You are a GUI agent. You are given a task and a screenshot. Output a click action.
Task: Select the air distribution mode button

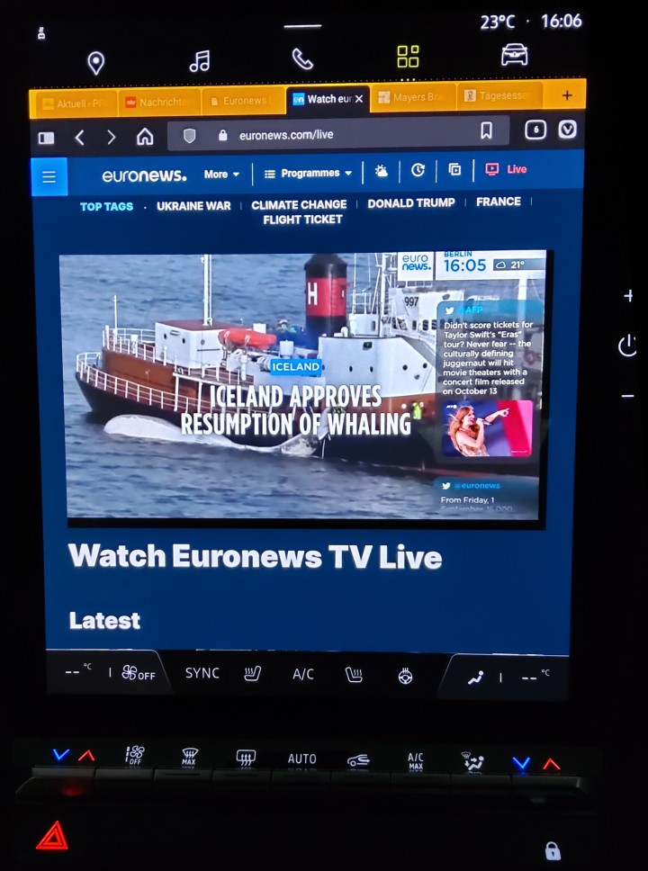coord(473,761)
